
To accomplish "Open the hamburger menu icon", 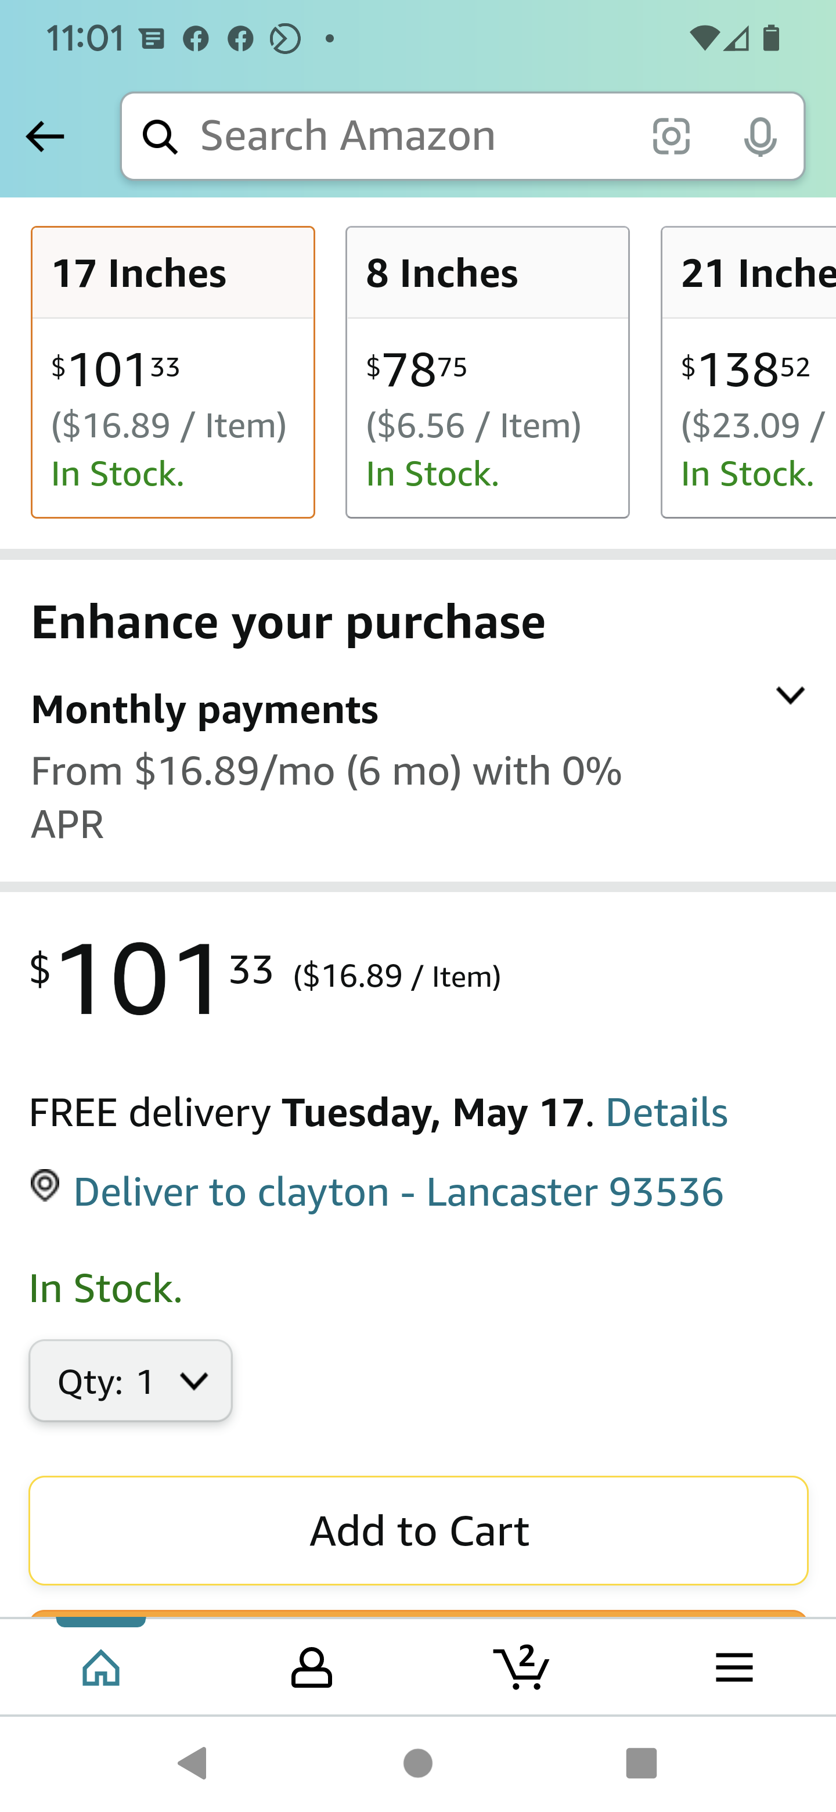I will [x=734, y=1667].
